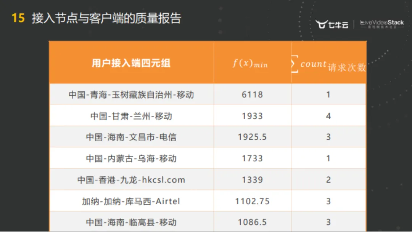Select the 1102.75 value cell
Viewport: 412px width, 232px height.
[x=252, y=201]
